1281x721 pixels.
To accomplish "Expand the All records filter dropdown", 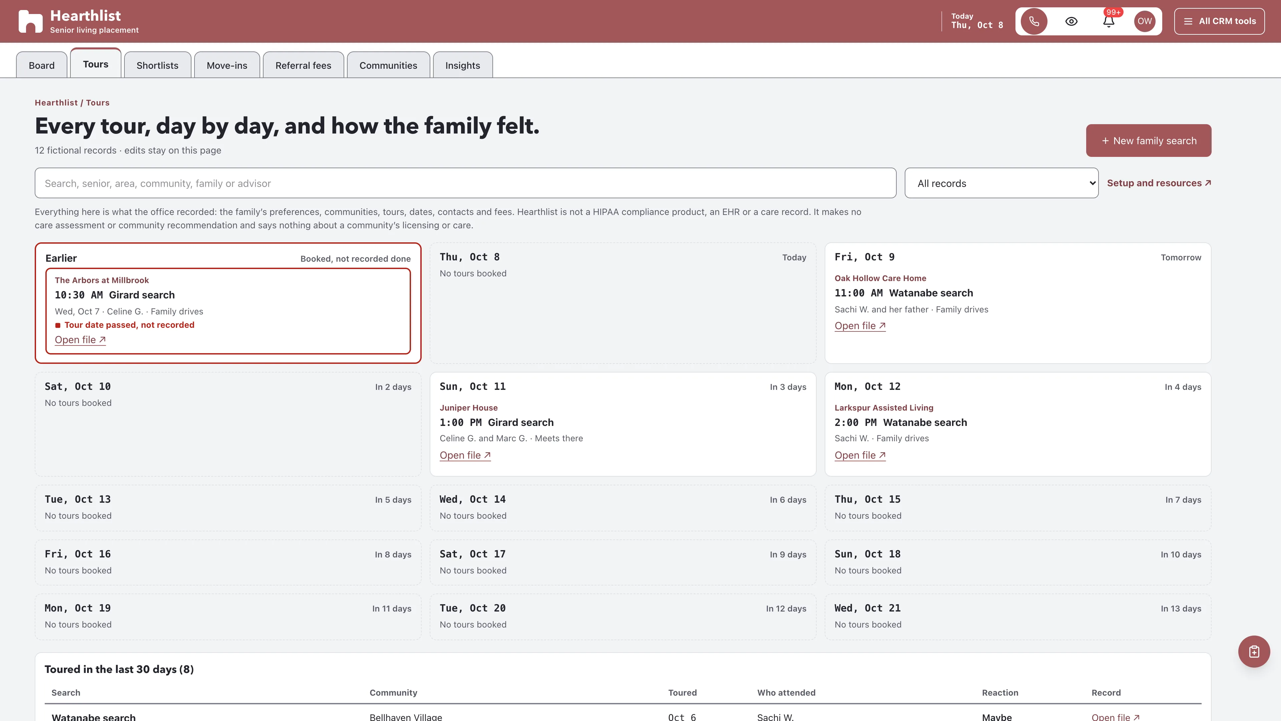I will point(1001,183).
